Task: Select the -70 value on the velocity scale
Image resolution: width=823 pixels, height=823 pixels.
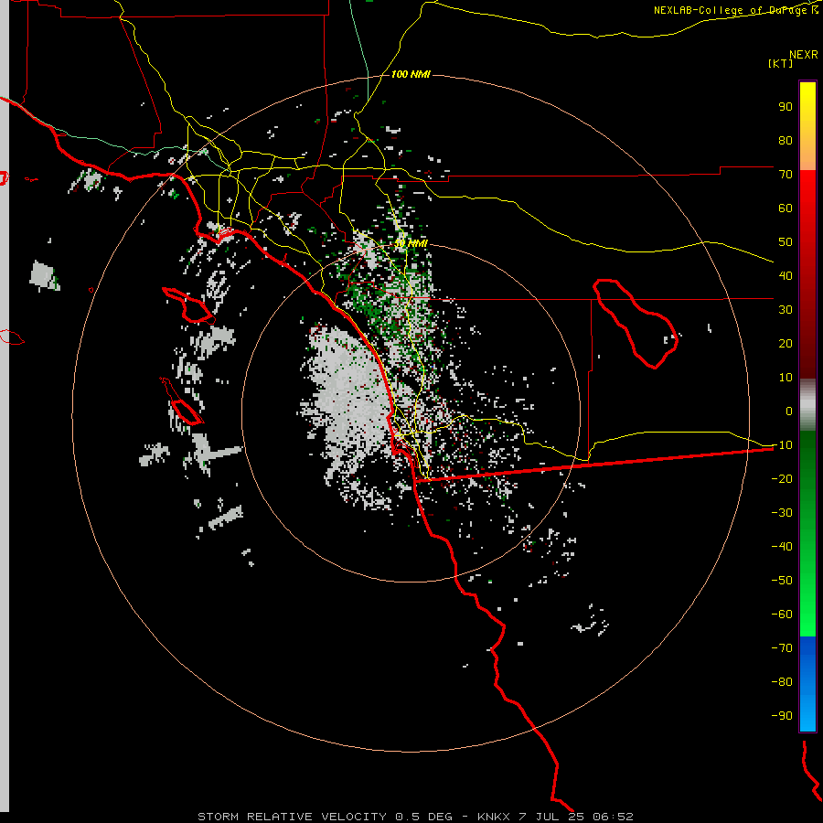Action: pos(782,648)
